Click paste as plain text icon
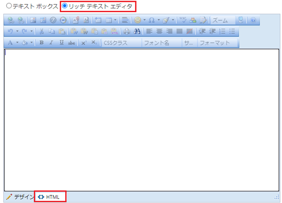282x203 pixels. tap(94, 31)
